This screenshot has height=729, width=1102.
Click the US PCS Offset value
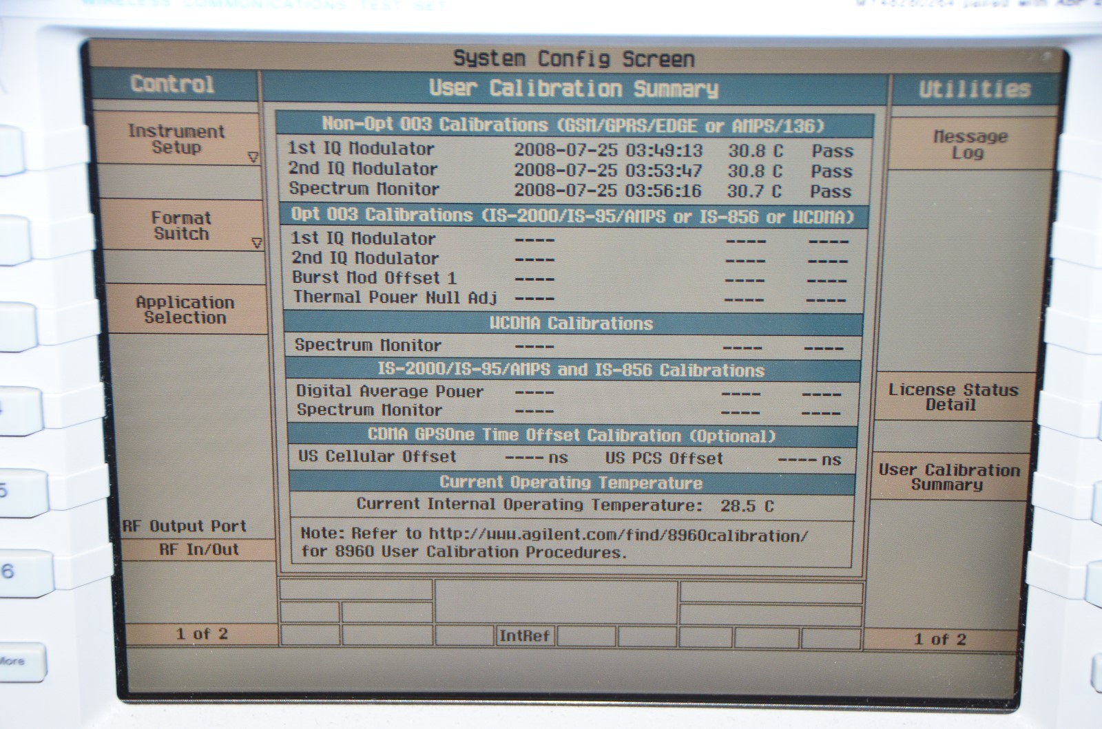809,459
